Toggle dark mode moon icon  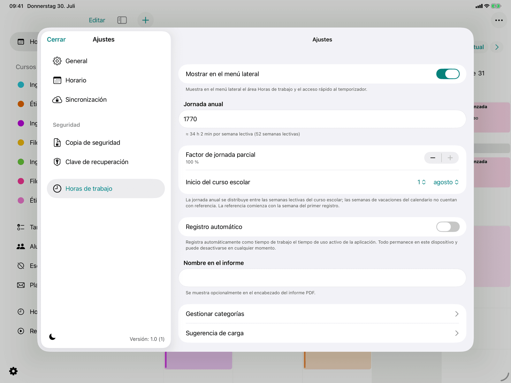pyautogui.click(x=52, y=337)
